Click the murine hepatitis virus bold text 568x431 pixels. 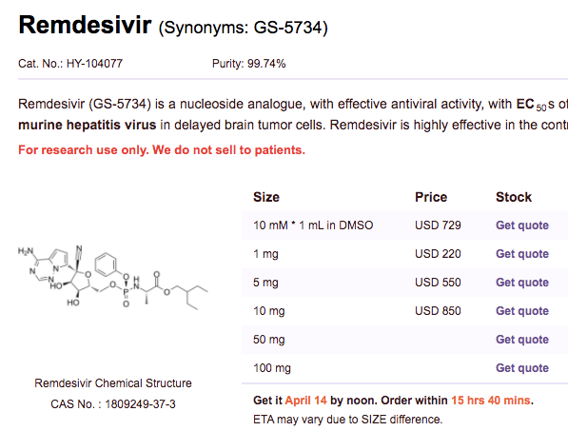(x=87, y=125)
